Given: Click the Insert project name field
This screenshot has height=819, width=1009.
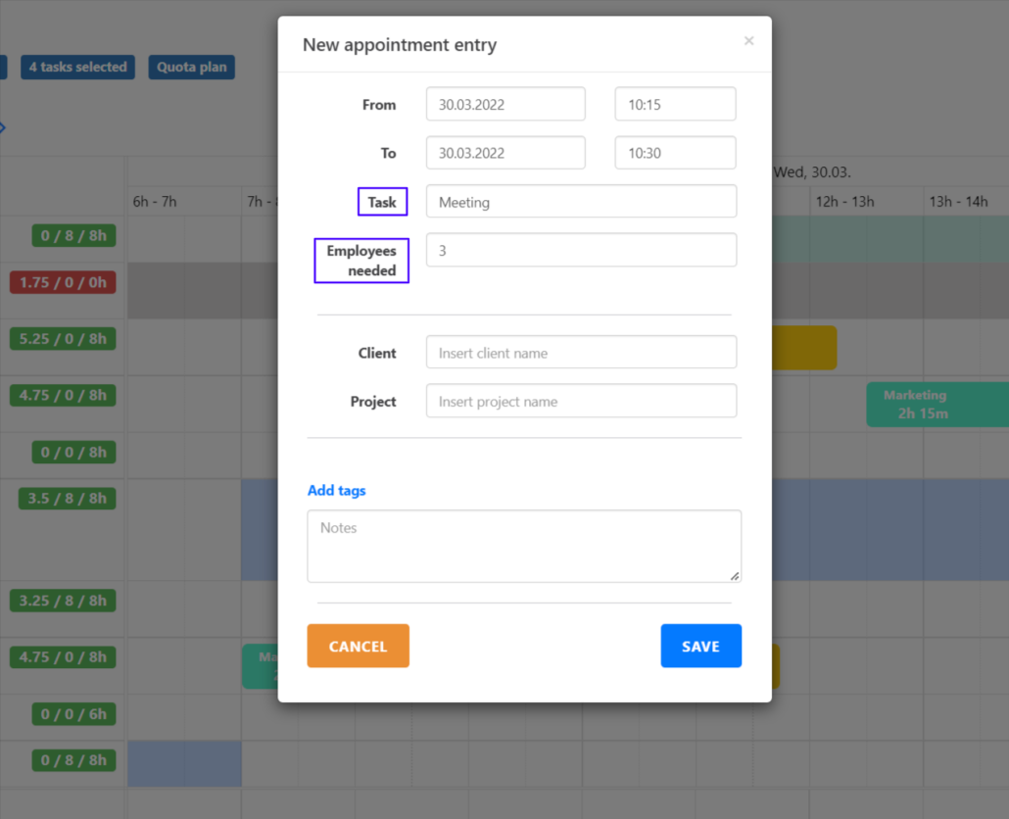Looking at the screenshot, I should click(581, 402).
